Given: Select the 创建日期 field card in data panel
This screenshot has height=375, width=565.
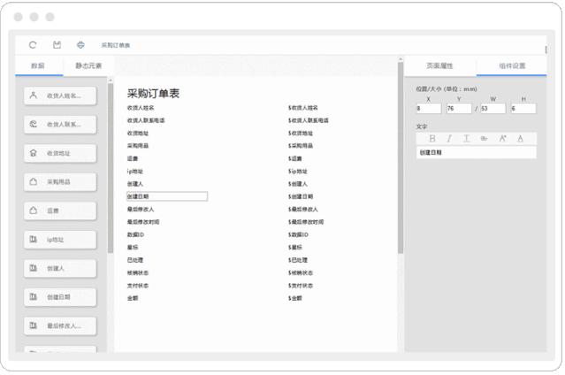Looking at the screenshot, I should coord(60,297).
